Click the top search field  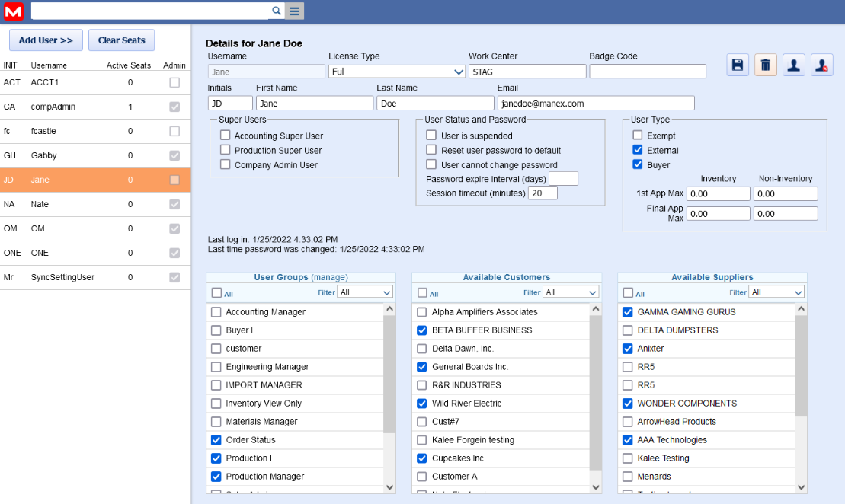150,11
